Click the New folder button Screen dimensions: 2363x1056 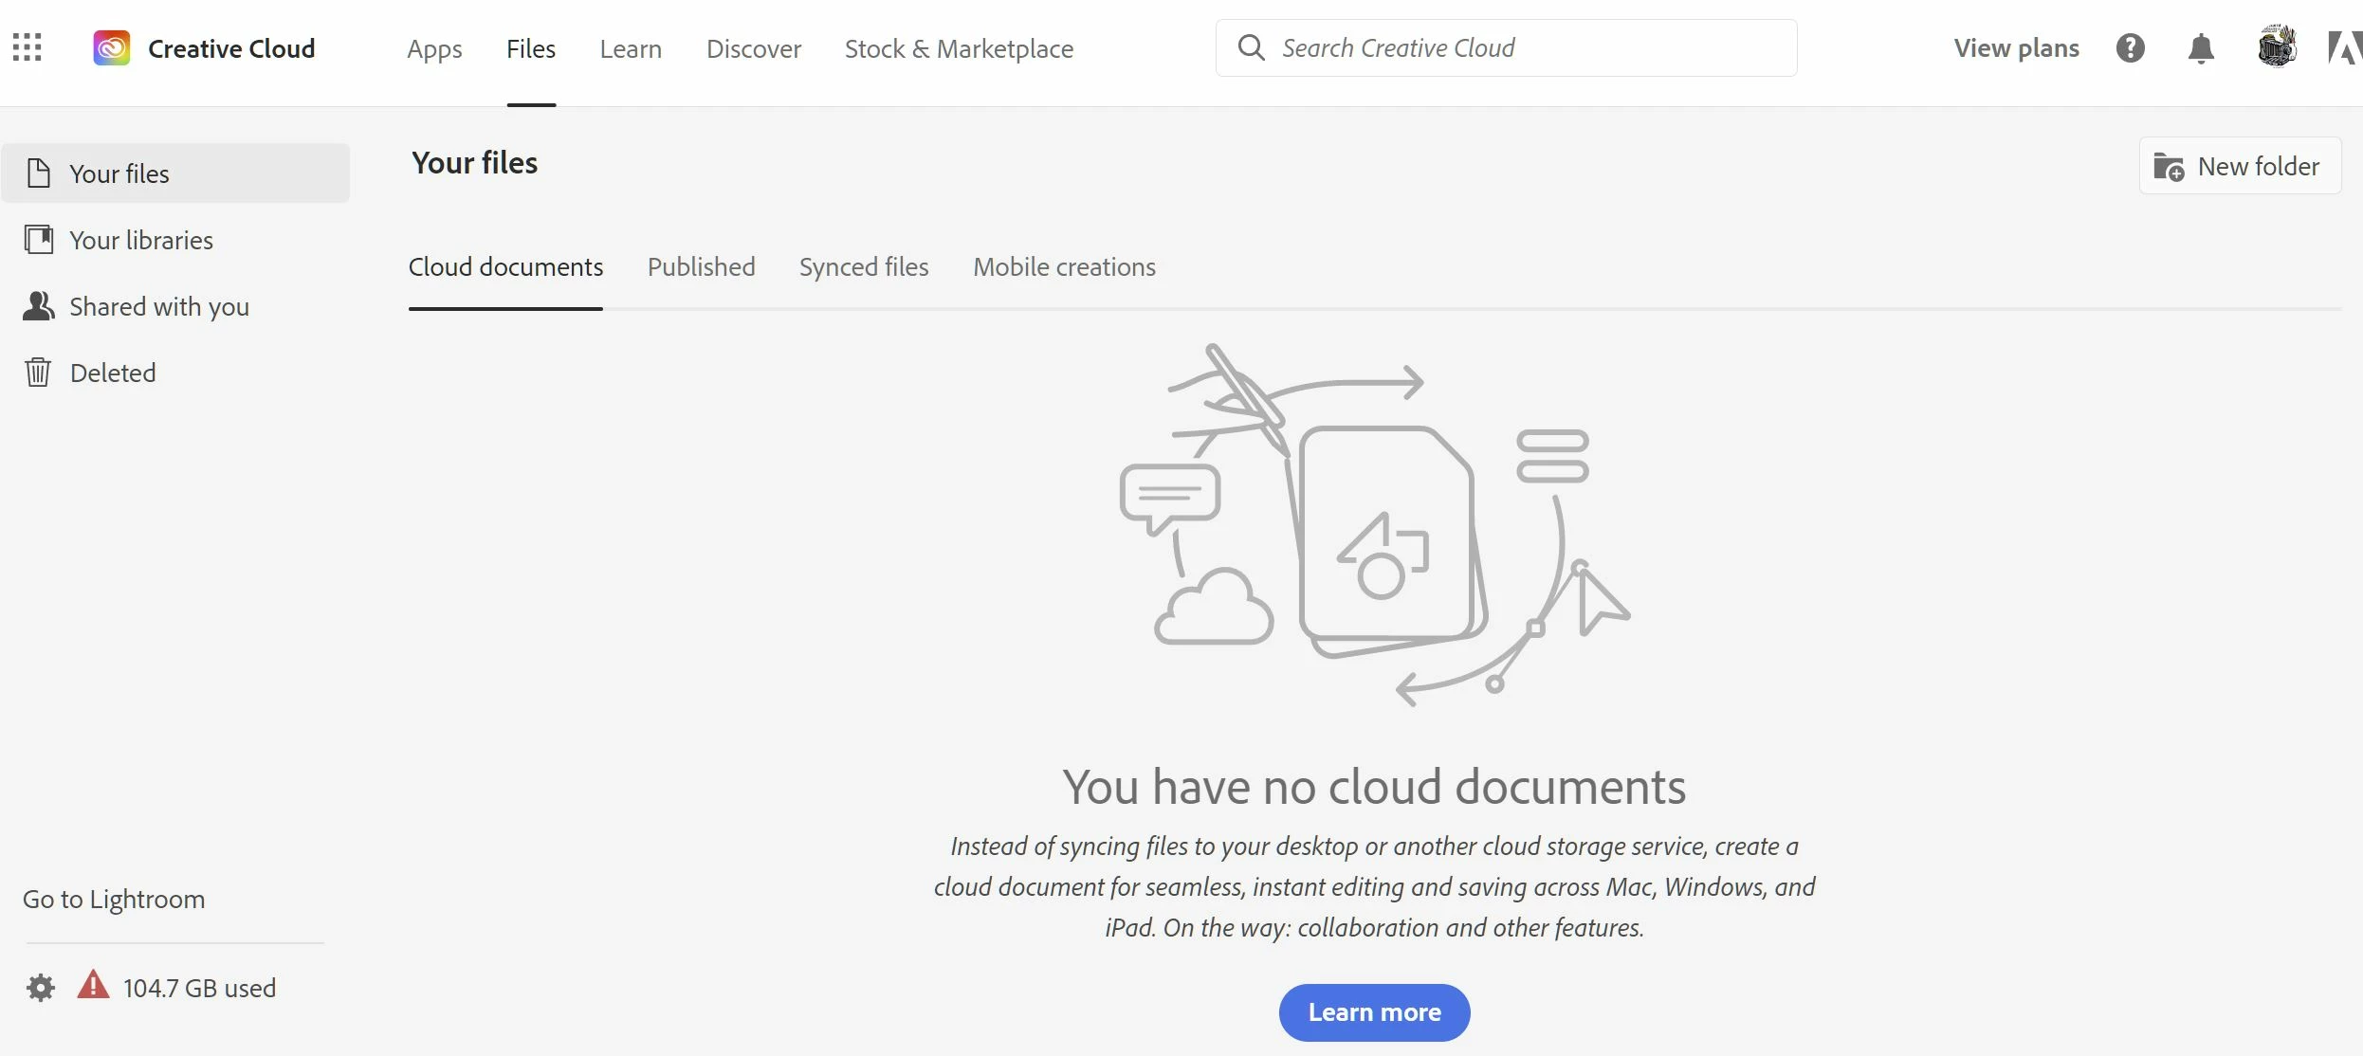coord(2240,166)
